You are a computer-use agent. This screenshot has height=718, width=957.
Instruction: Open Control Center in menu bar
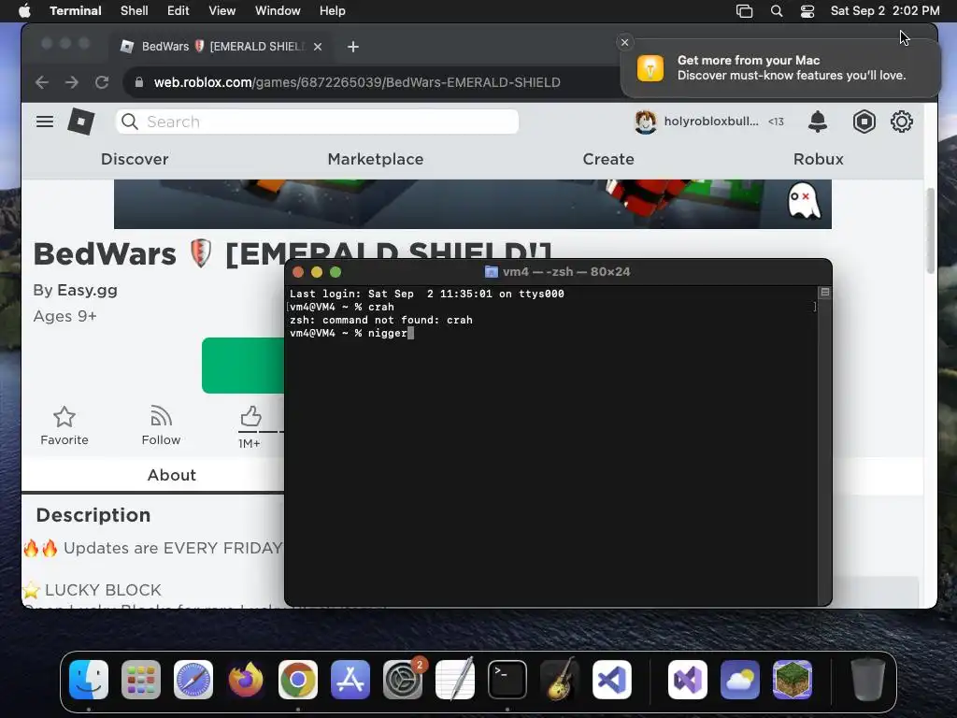tap(807, 11)
